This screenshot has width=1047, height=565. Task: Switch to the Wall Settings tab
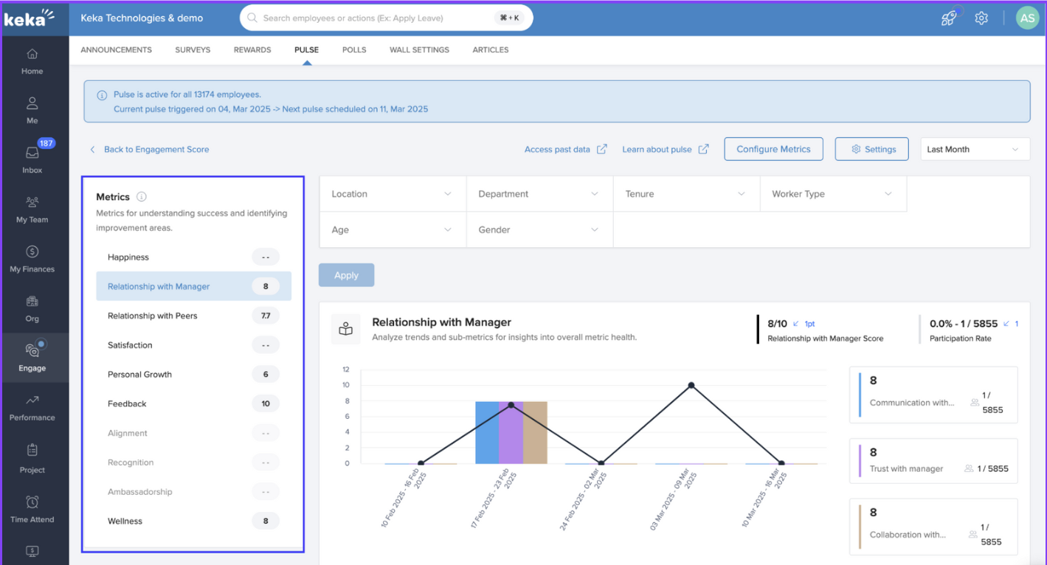click(419, 50)
